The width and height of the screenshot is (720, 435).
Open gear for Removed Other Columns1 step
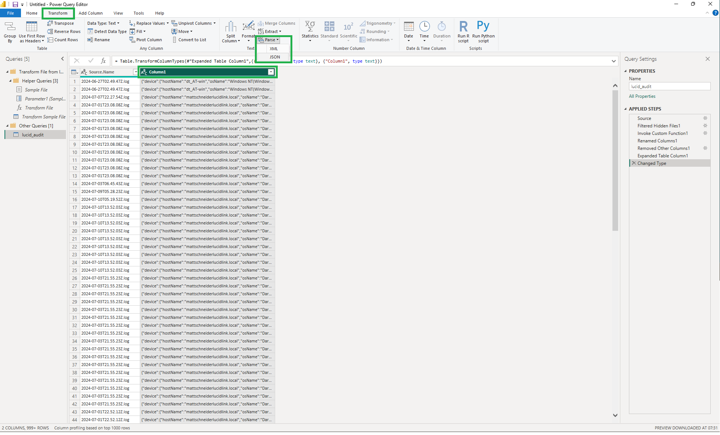705,148
